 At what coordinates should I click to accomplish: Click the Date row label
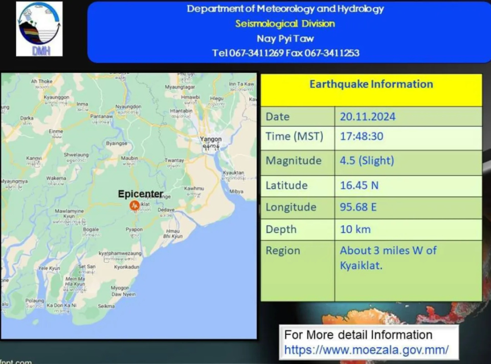coord(277,117)
